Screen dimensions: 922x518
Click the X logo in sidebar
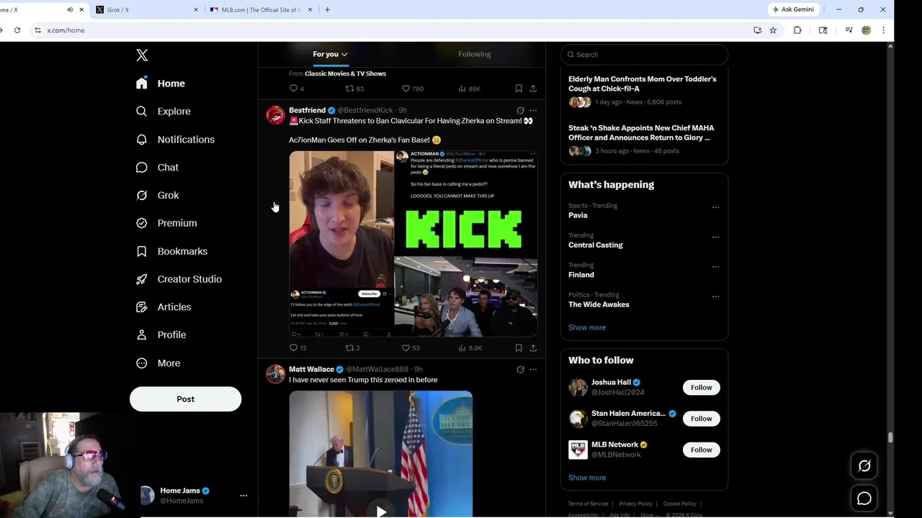142,55
